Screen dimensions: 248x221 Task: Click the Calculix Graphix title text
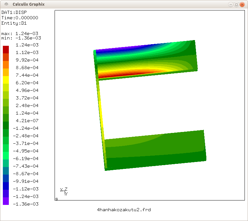point(29,4)
